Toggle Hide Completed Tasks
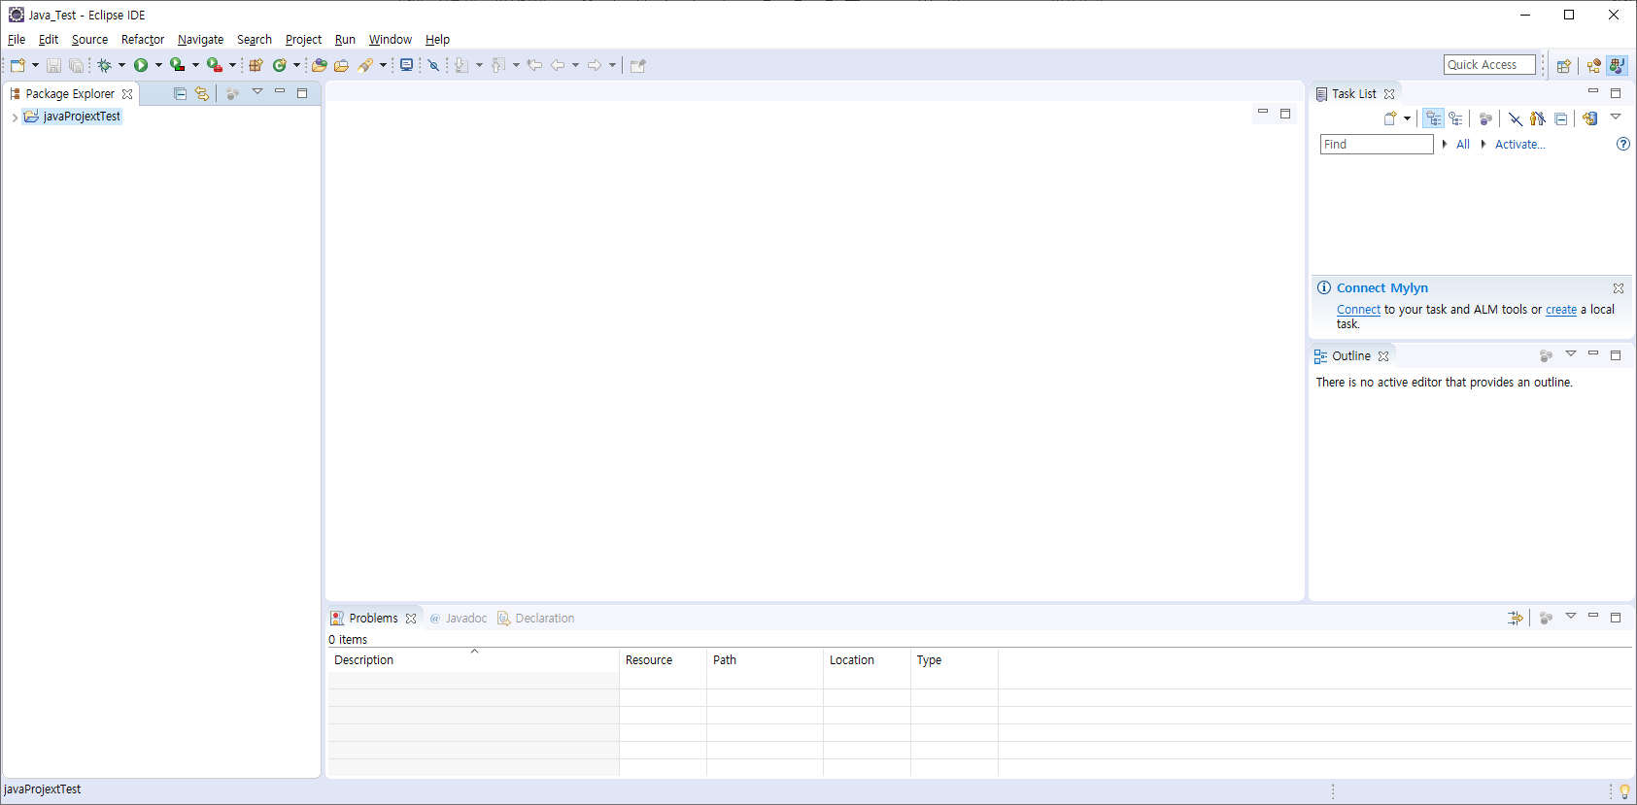1637x805 pixels. [1516, 118]
